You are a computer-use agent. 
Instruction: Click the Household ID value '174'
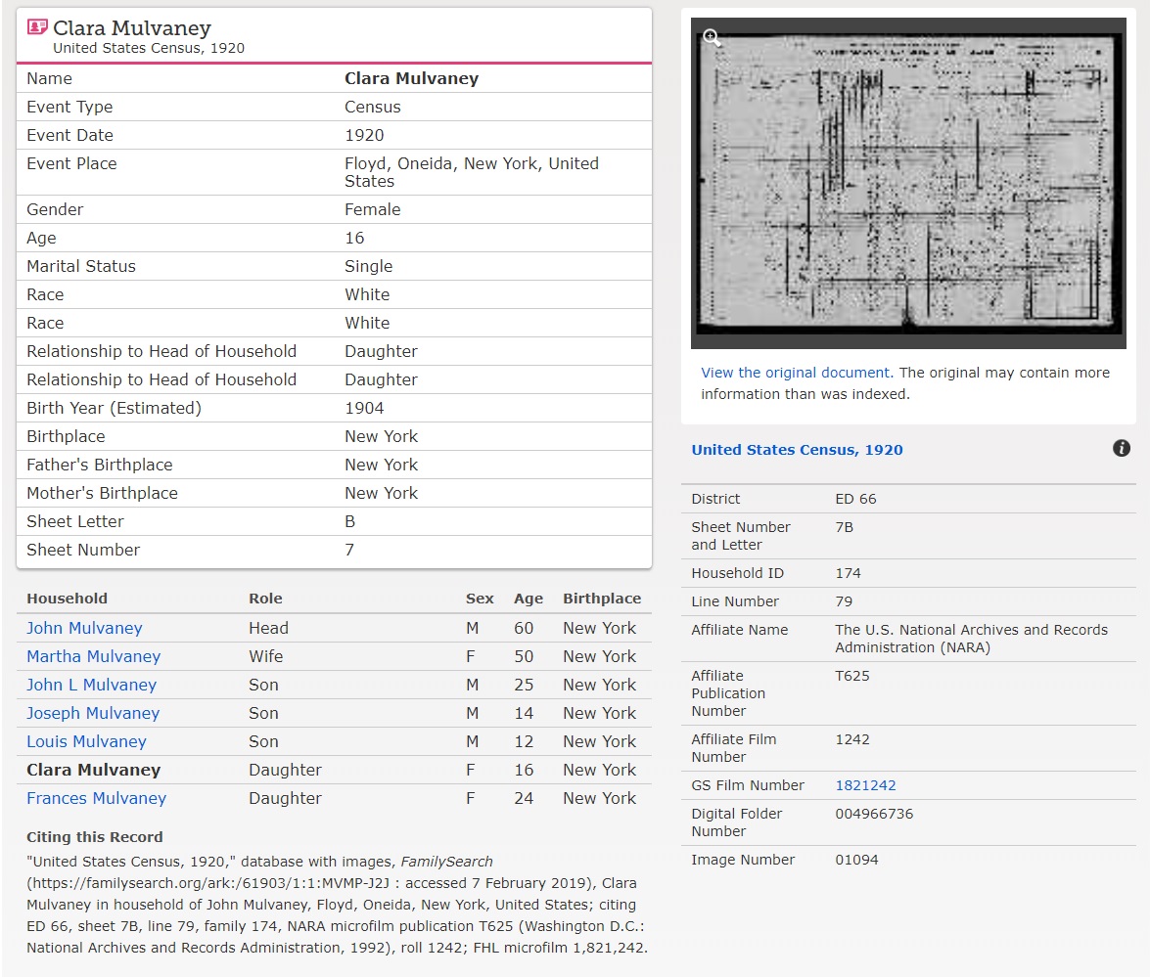point(848,573)
